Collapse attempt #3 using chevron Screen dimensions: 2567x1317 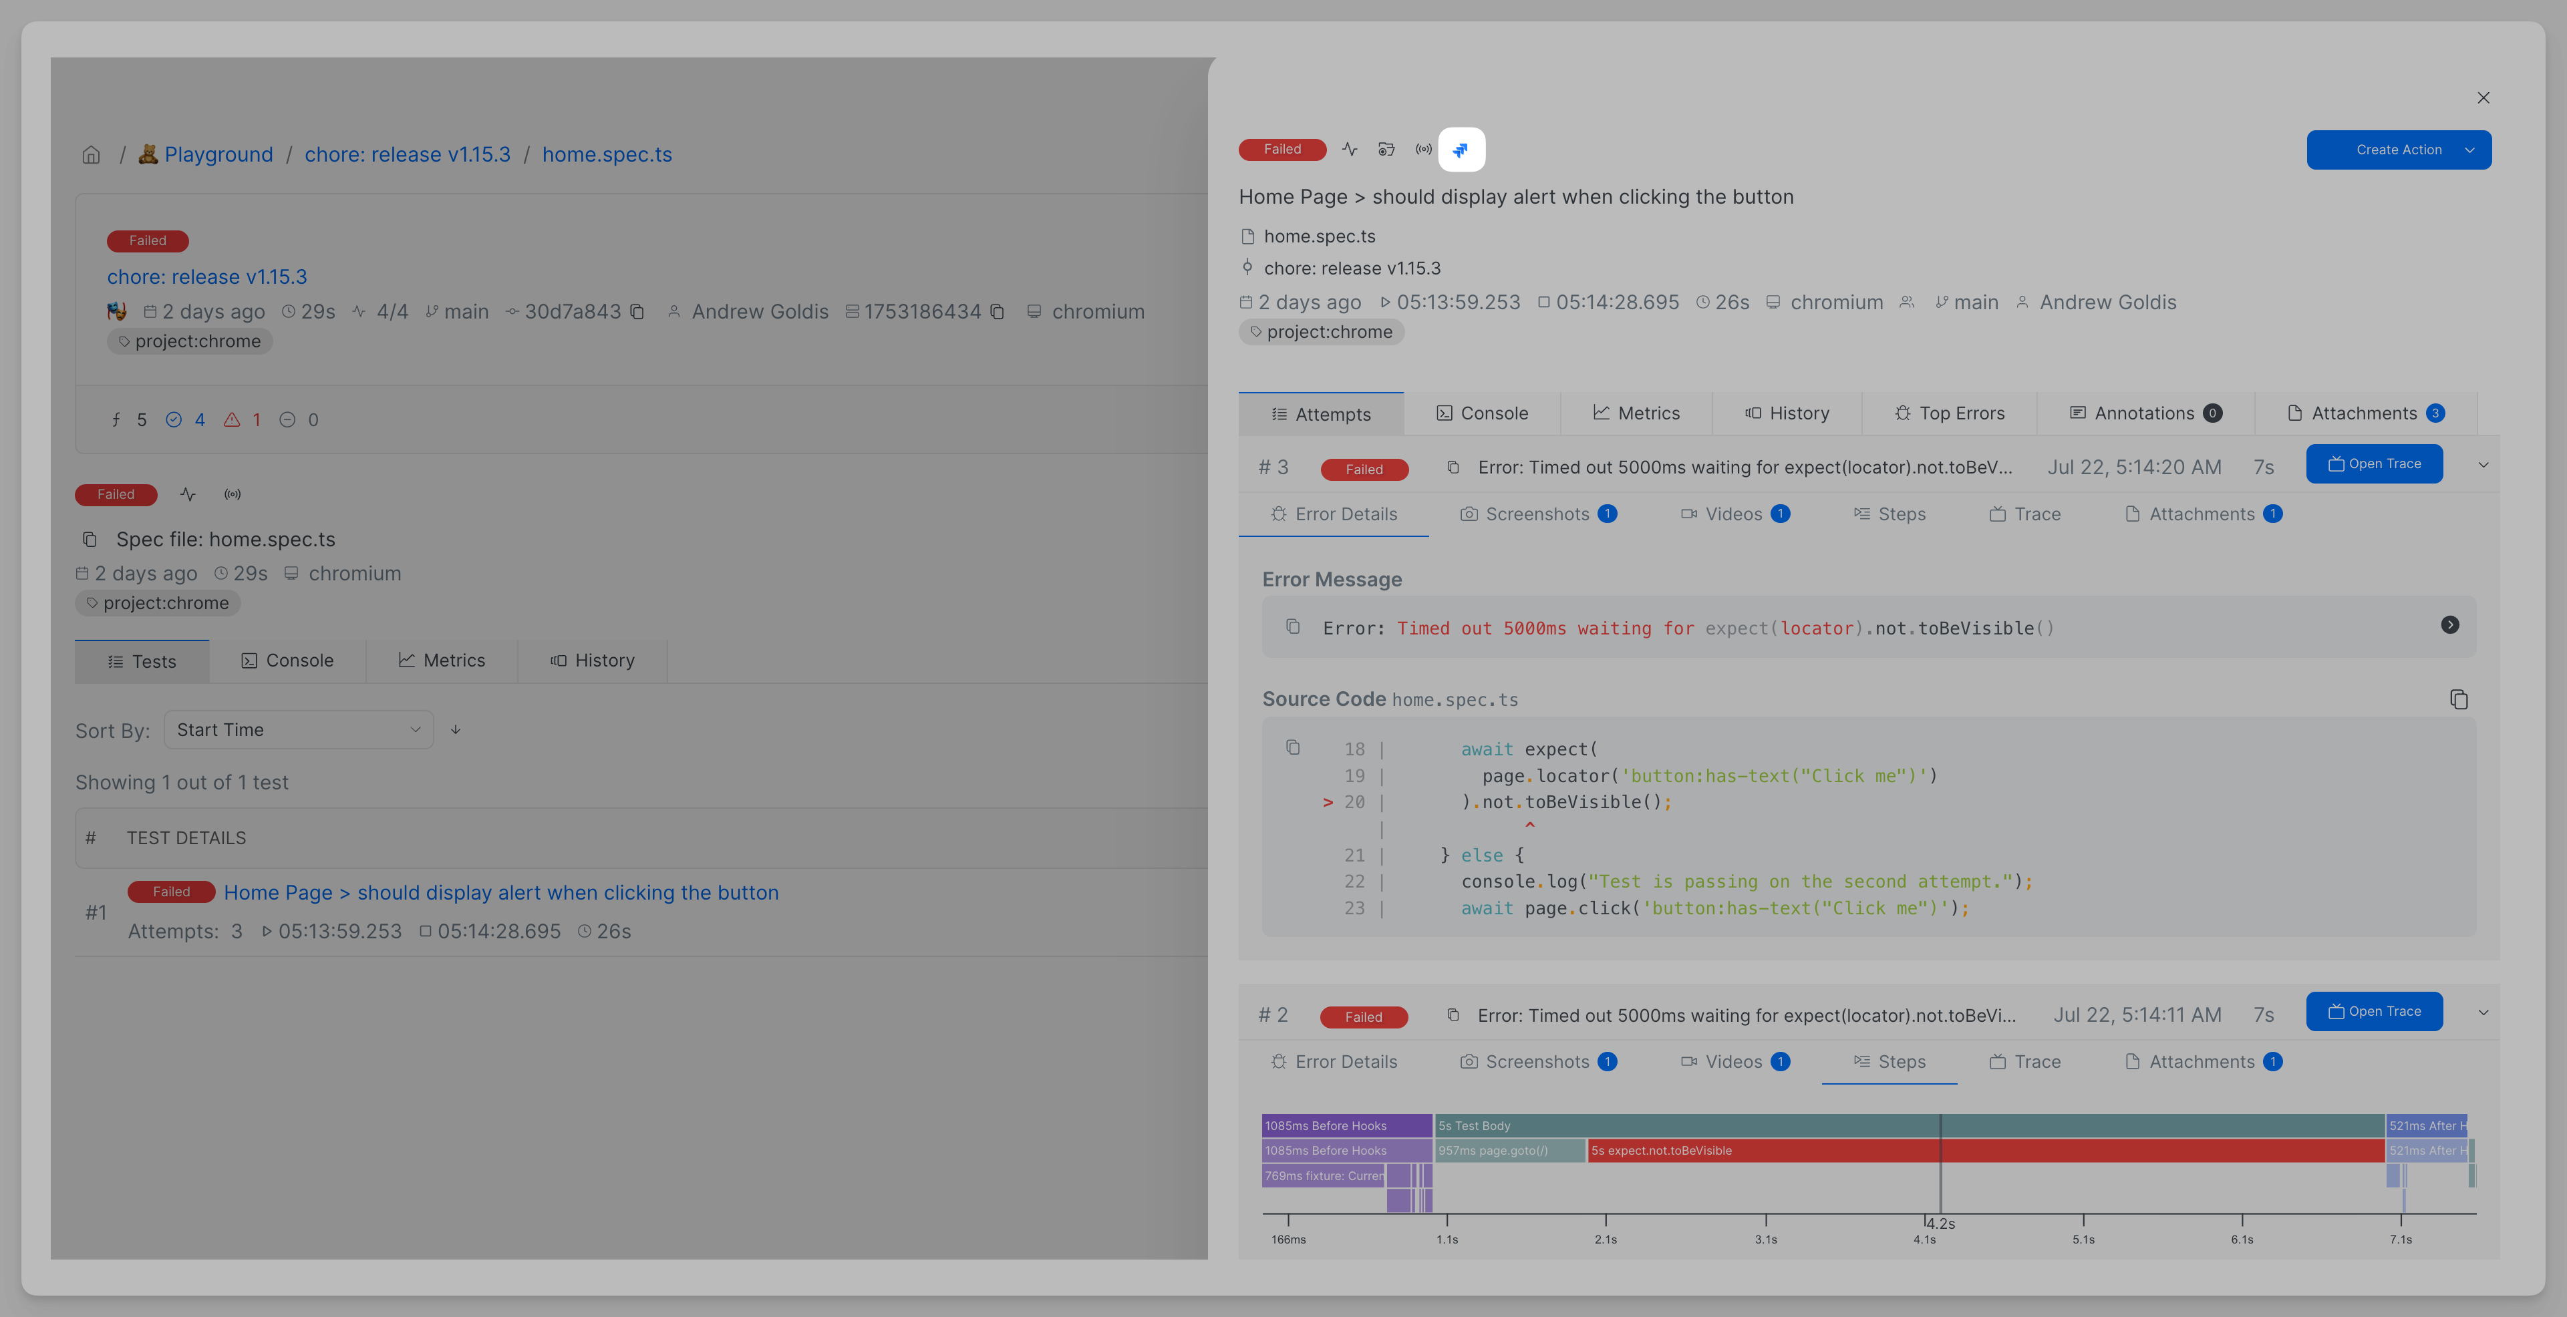click(x=2482, y=465)
